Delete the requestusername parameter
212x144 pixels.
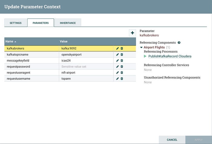pyautogui.click(x=122, y=79)
